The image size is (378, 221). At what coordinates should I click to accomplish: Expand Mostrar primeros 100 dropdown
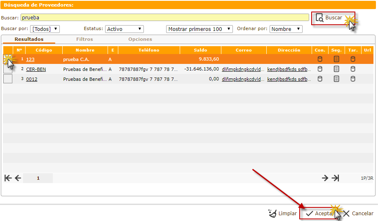200,29
